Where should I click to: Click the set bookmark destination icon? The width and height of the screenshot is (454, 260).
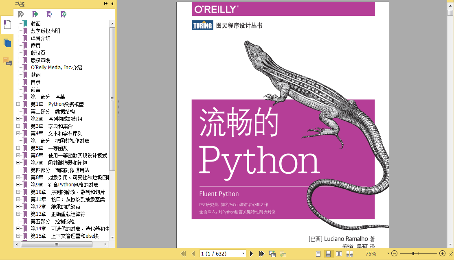[49, 14]
